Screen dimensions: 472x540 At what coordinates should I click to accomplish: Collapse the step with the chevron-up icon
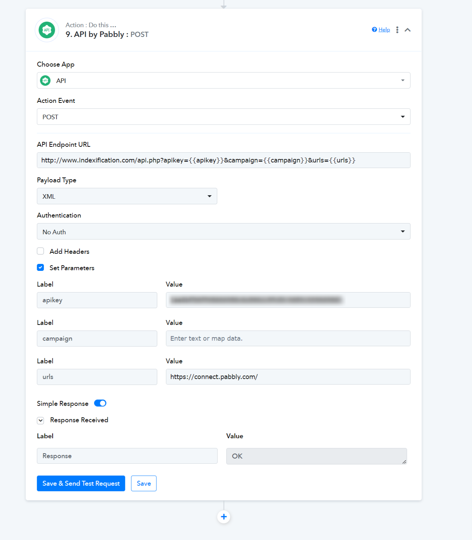[407, 30]
